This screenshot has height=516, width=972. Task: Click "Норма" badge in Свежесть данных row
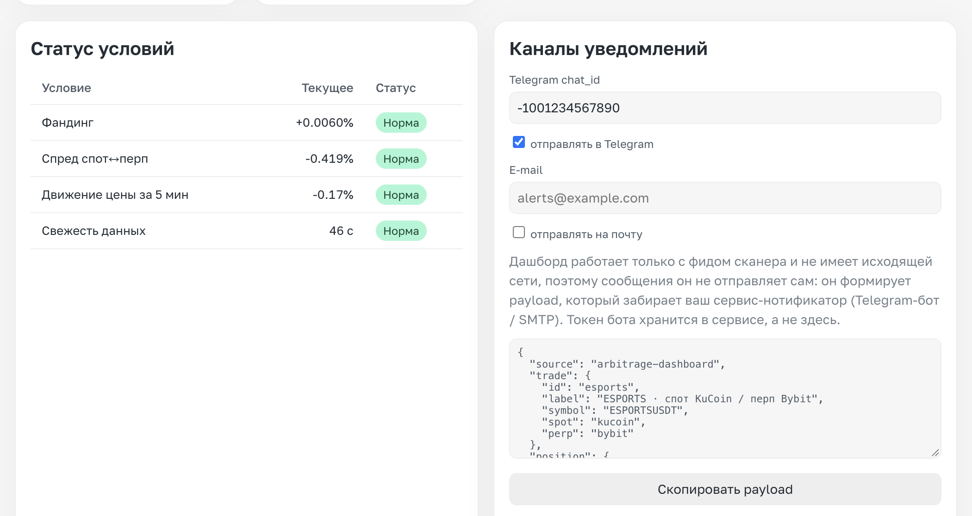pyautogui.click(x=401, y=231)
